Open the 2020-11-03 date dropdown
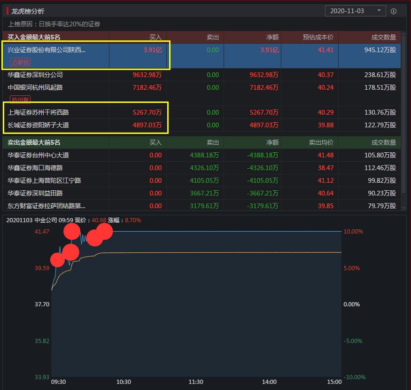 pyautogui.click(x=355, y=11)
